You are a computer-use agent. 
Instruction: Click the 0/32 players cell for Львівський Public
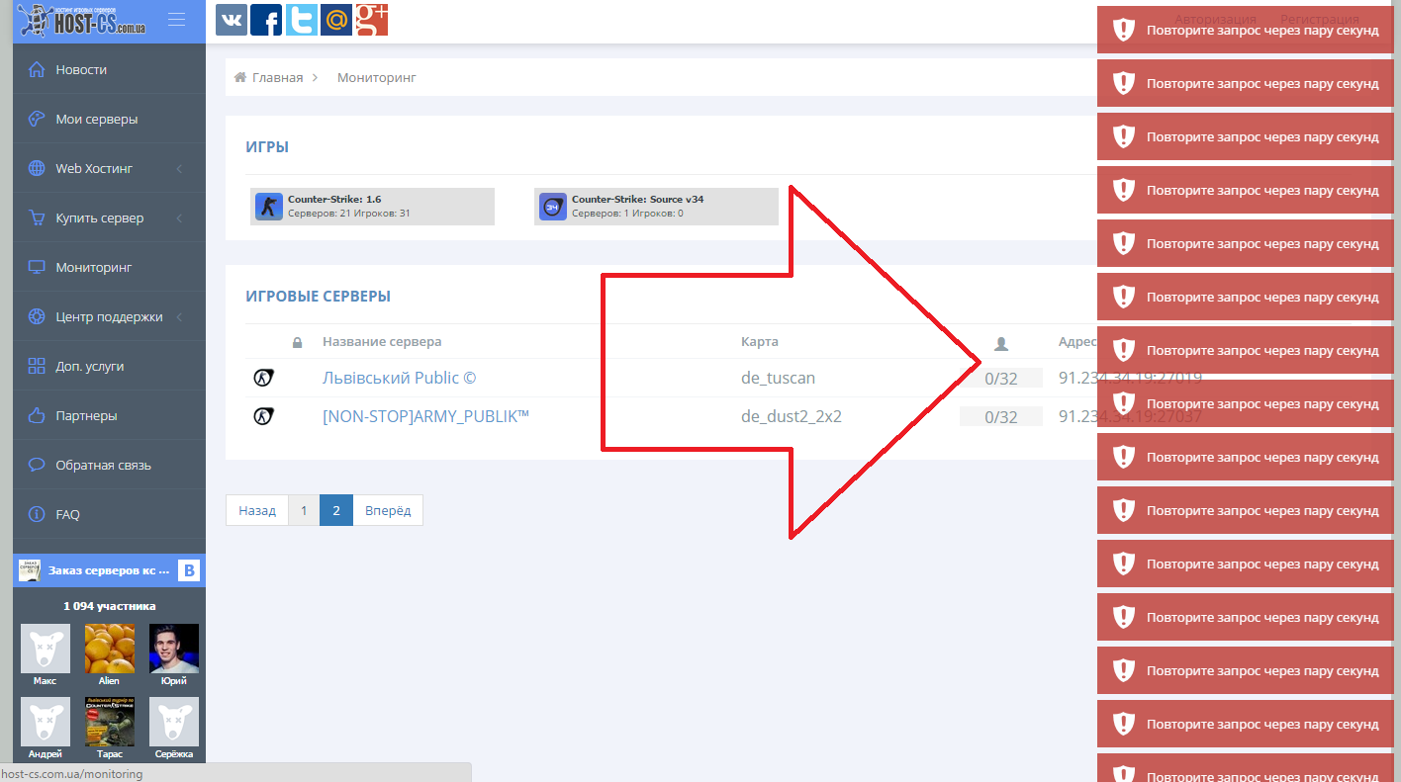pyautogui.click(x=1001, y=379)
